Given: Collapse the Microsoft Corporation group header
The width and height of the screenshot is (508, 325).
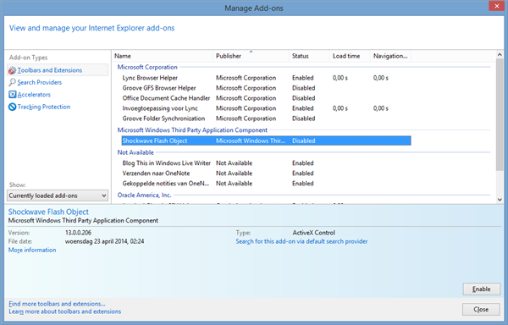Looking at the screenshot, I should 147,67.
